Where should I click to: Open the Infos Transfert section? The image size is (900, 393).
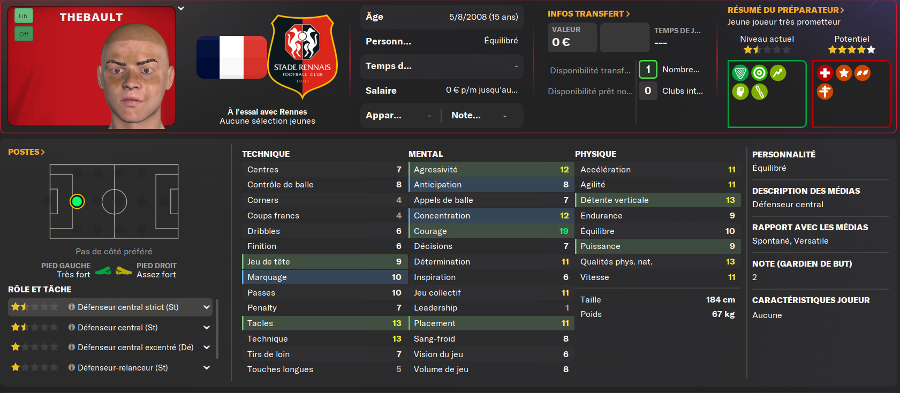[588, 14]
